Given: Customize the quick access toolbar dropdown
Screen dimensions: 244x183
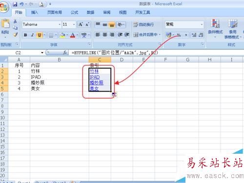Looking at the screenshot, I should pos(50,4).
